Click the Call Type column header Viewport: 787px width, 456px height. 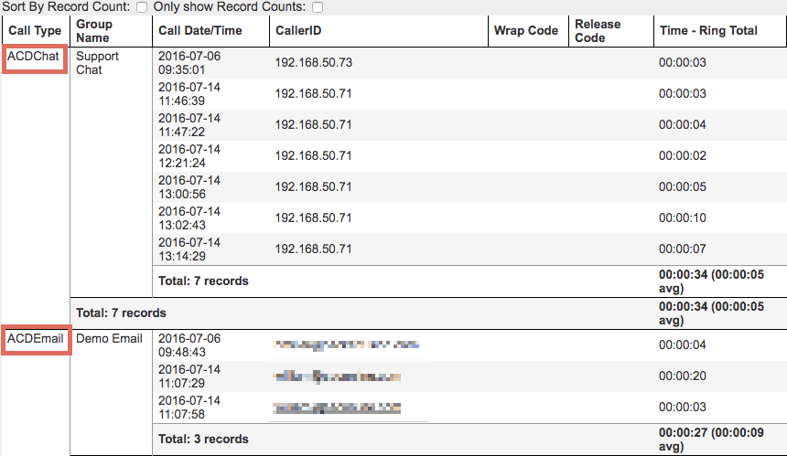36,31
